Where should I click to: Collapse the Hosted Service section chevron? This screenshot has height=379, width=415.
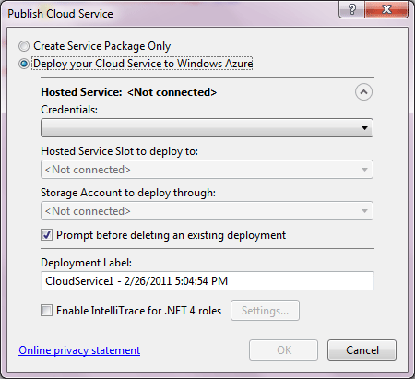tap(363, 92)
